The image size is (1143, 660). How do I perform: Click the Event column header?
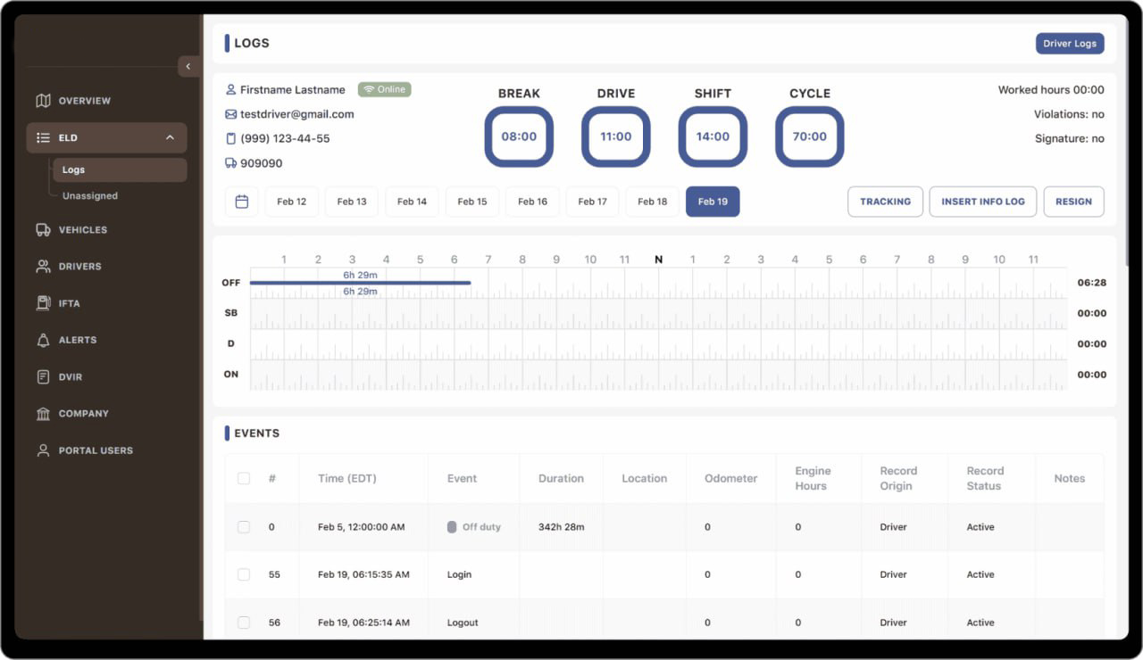[x=463, y=479]
